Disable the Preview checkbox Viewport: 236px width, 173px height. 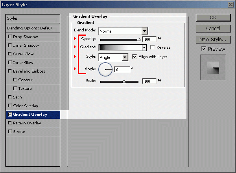pos(203,49)
